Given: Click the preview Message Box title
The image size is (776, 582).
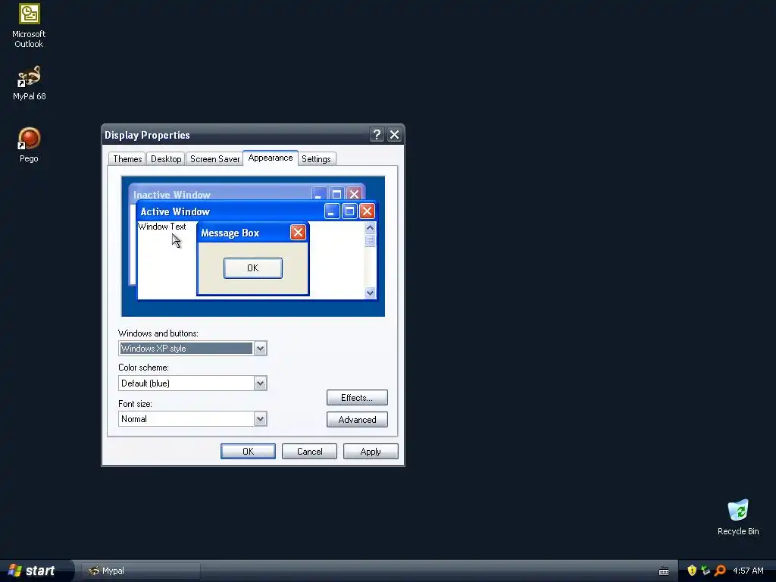Looking at the screenshot, I should (230, 233).
